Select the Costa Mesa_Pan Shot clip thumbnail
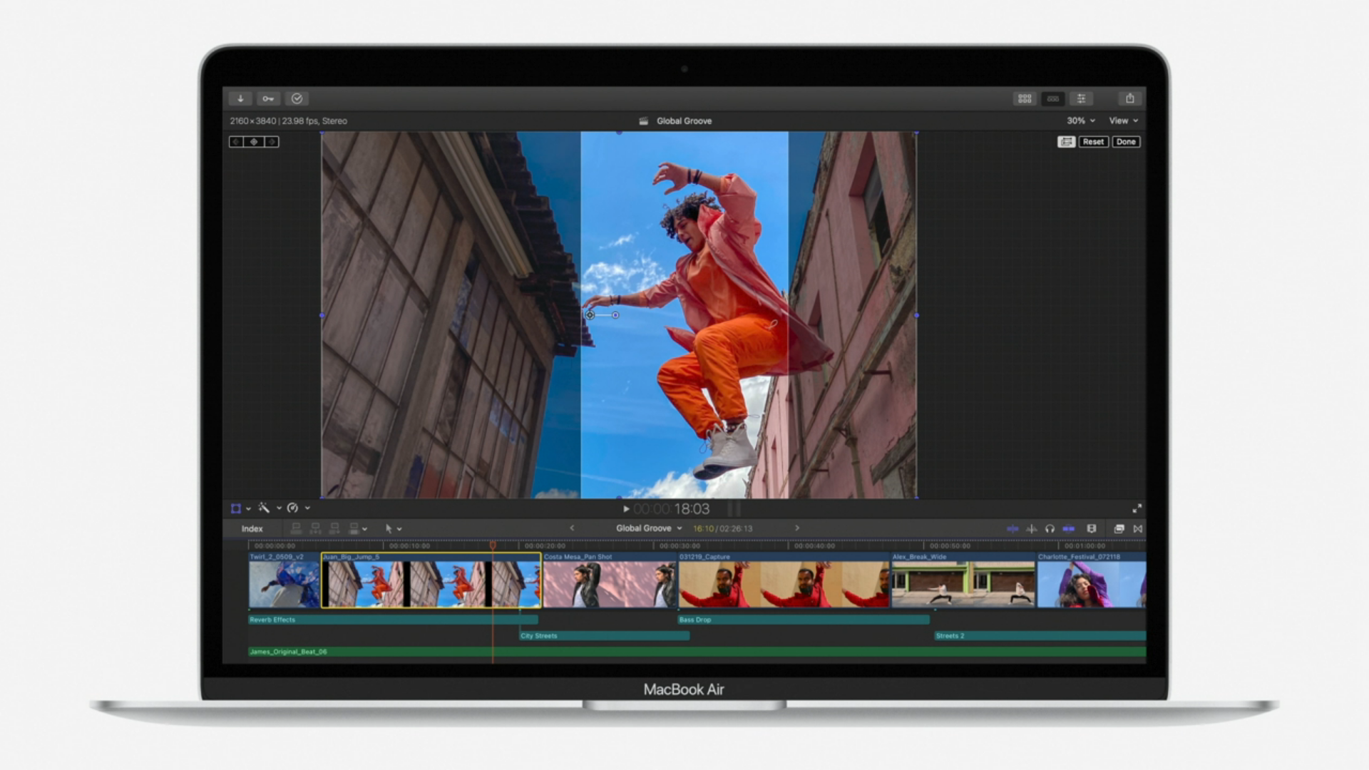Viewport: 1369px width, 770px height. pos(609,584)
